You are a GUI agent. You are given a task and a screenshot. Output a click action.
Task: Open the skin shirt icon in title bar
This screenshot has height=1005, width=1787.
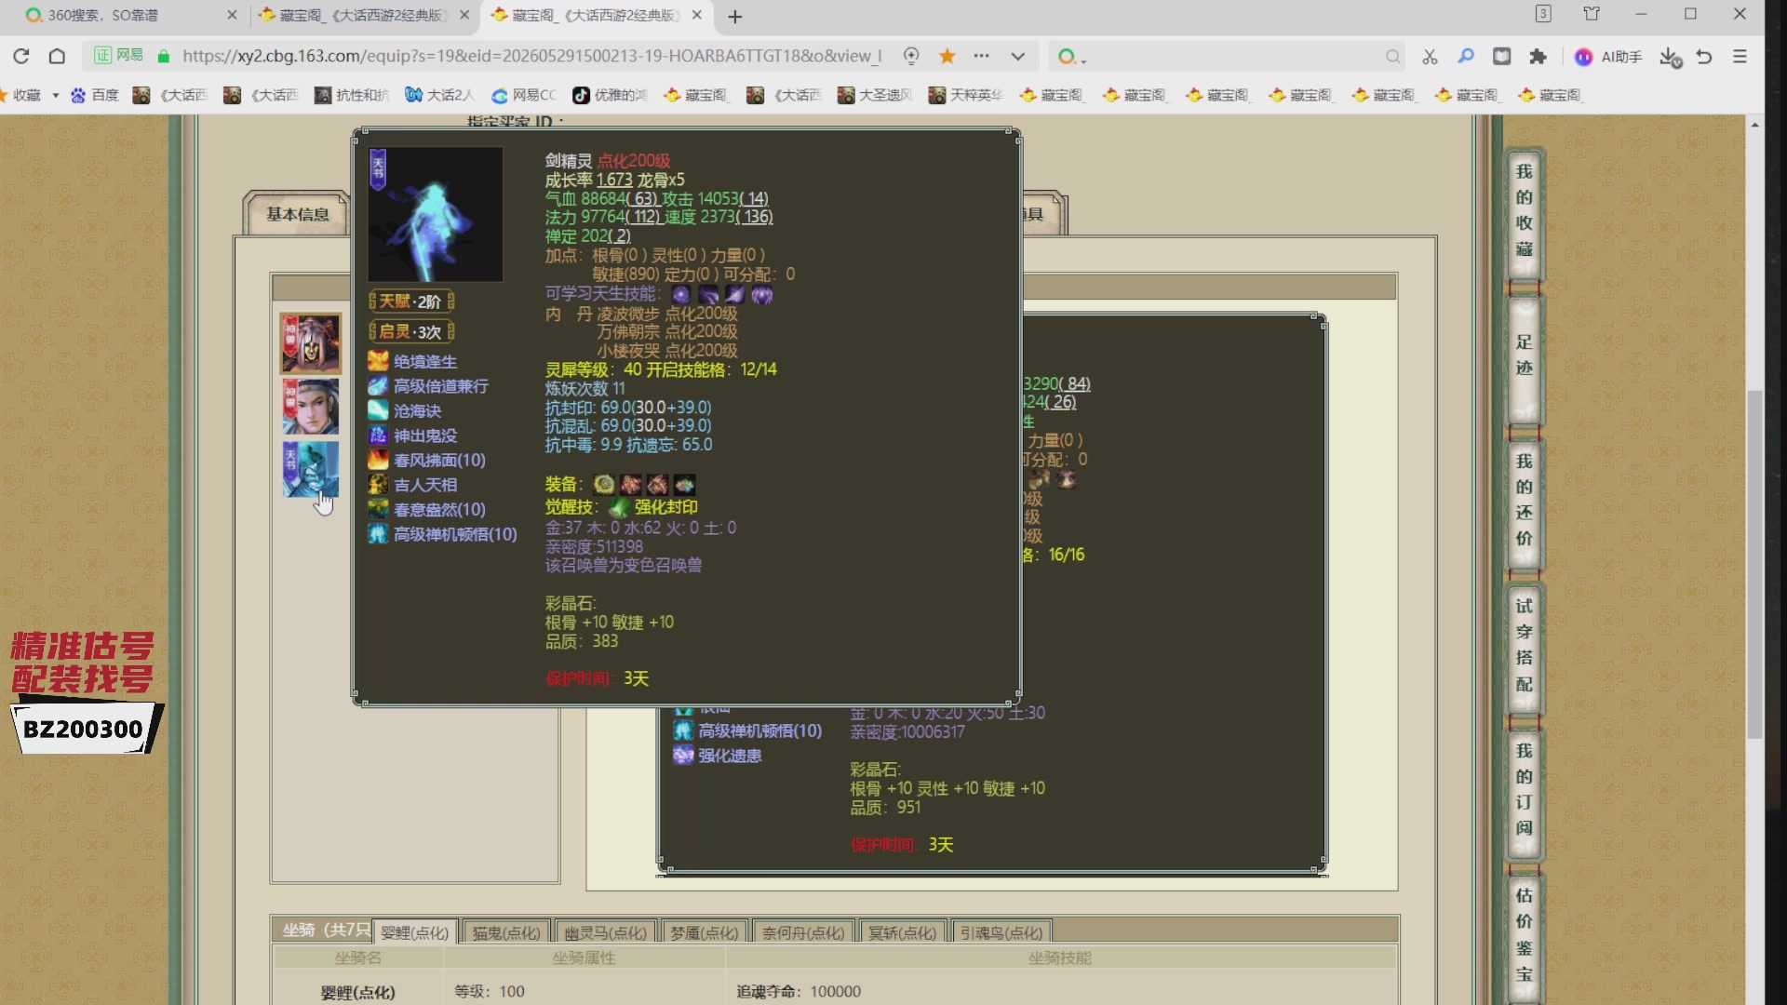pyautogui.click(x=1592, y=14)
